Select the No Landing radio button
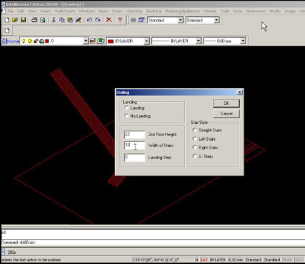 [127, 116]
